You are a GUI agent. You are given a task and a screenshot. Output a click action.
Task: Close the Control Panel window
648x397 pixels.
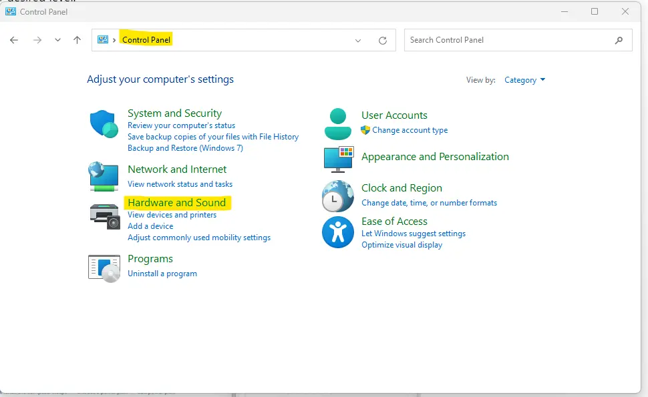(625, 11)
